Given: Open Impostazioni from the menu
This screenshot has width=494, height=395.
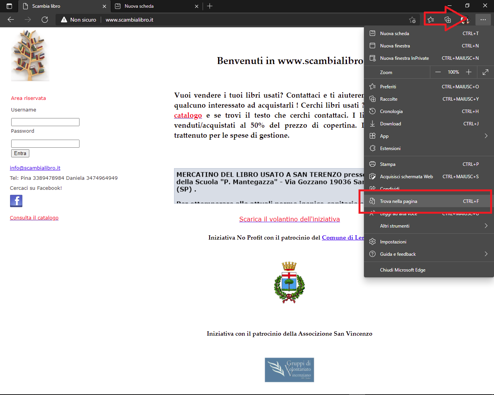Looking at the screenshot, I should point(429,242).
